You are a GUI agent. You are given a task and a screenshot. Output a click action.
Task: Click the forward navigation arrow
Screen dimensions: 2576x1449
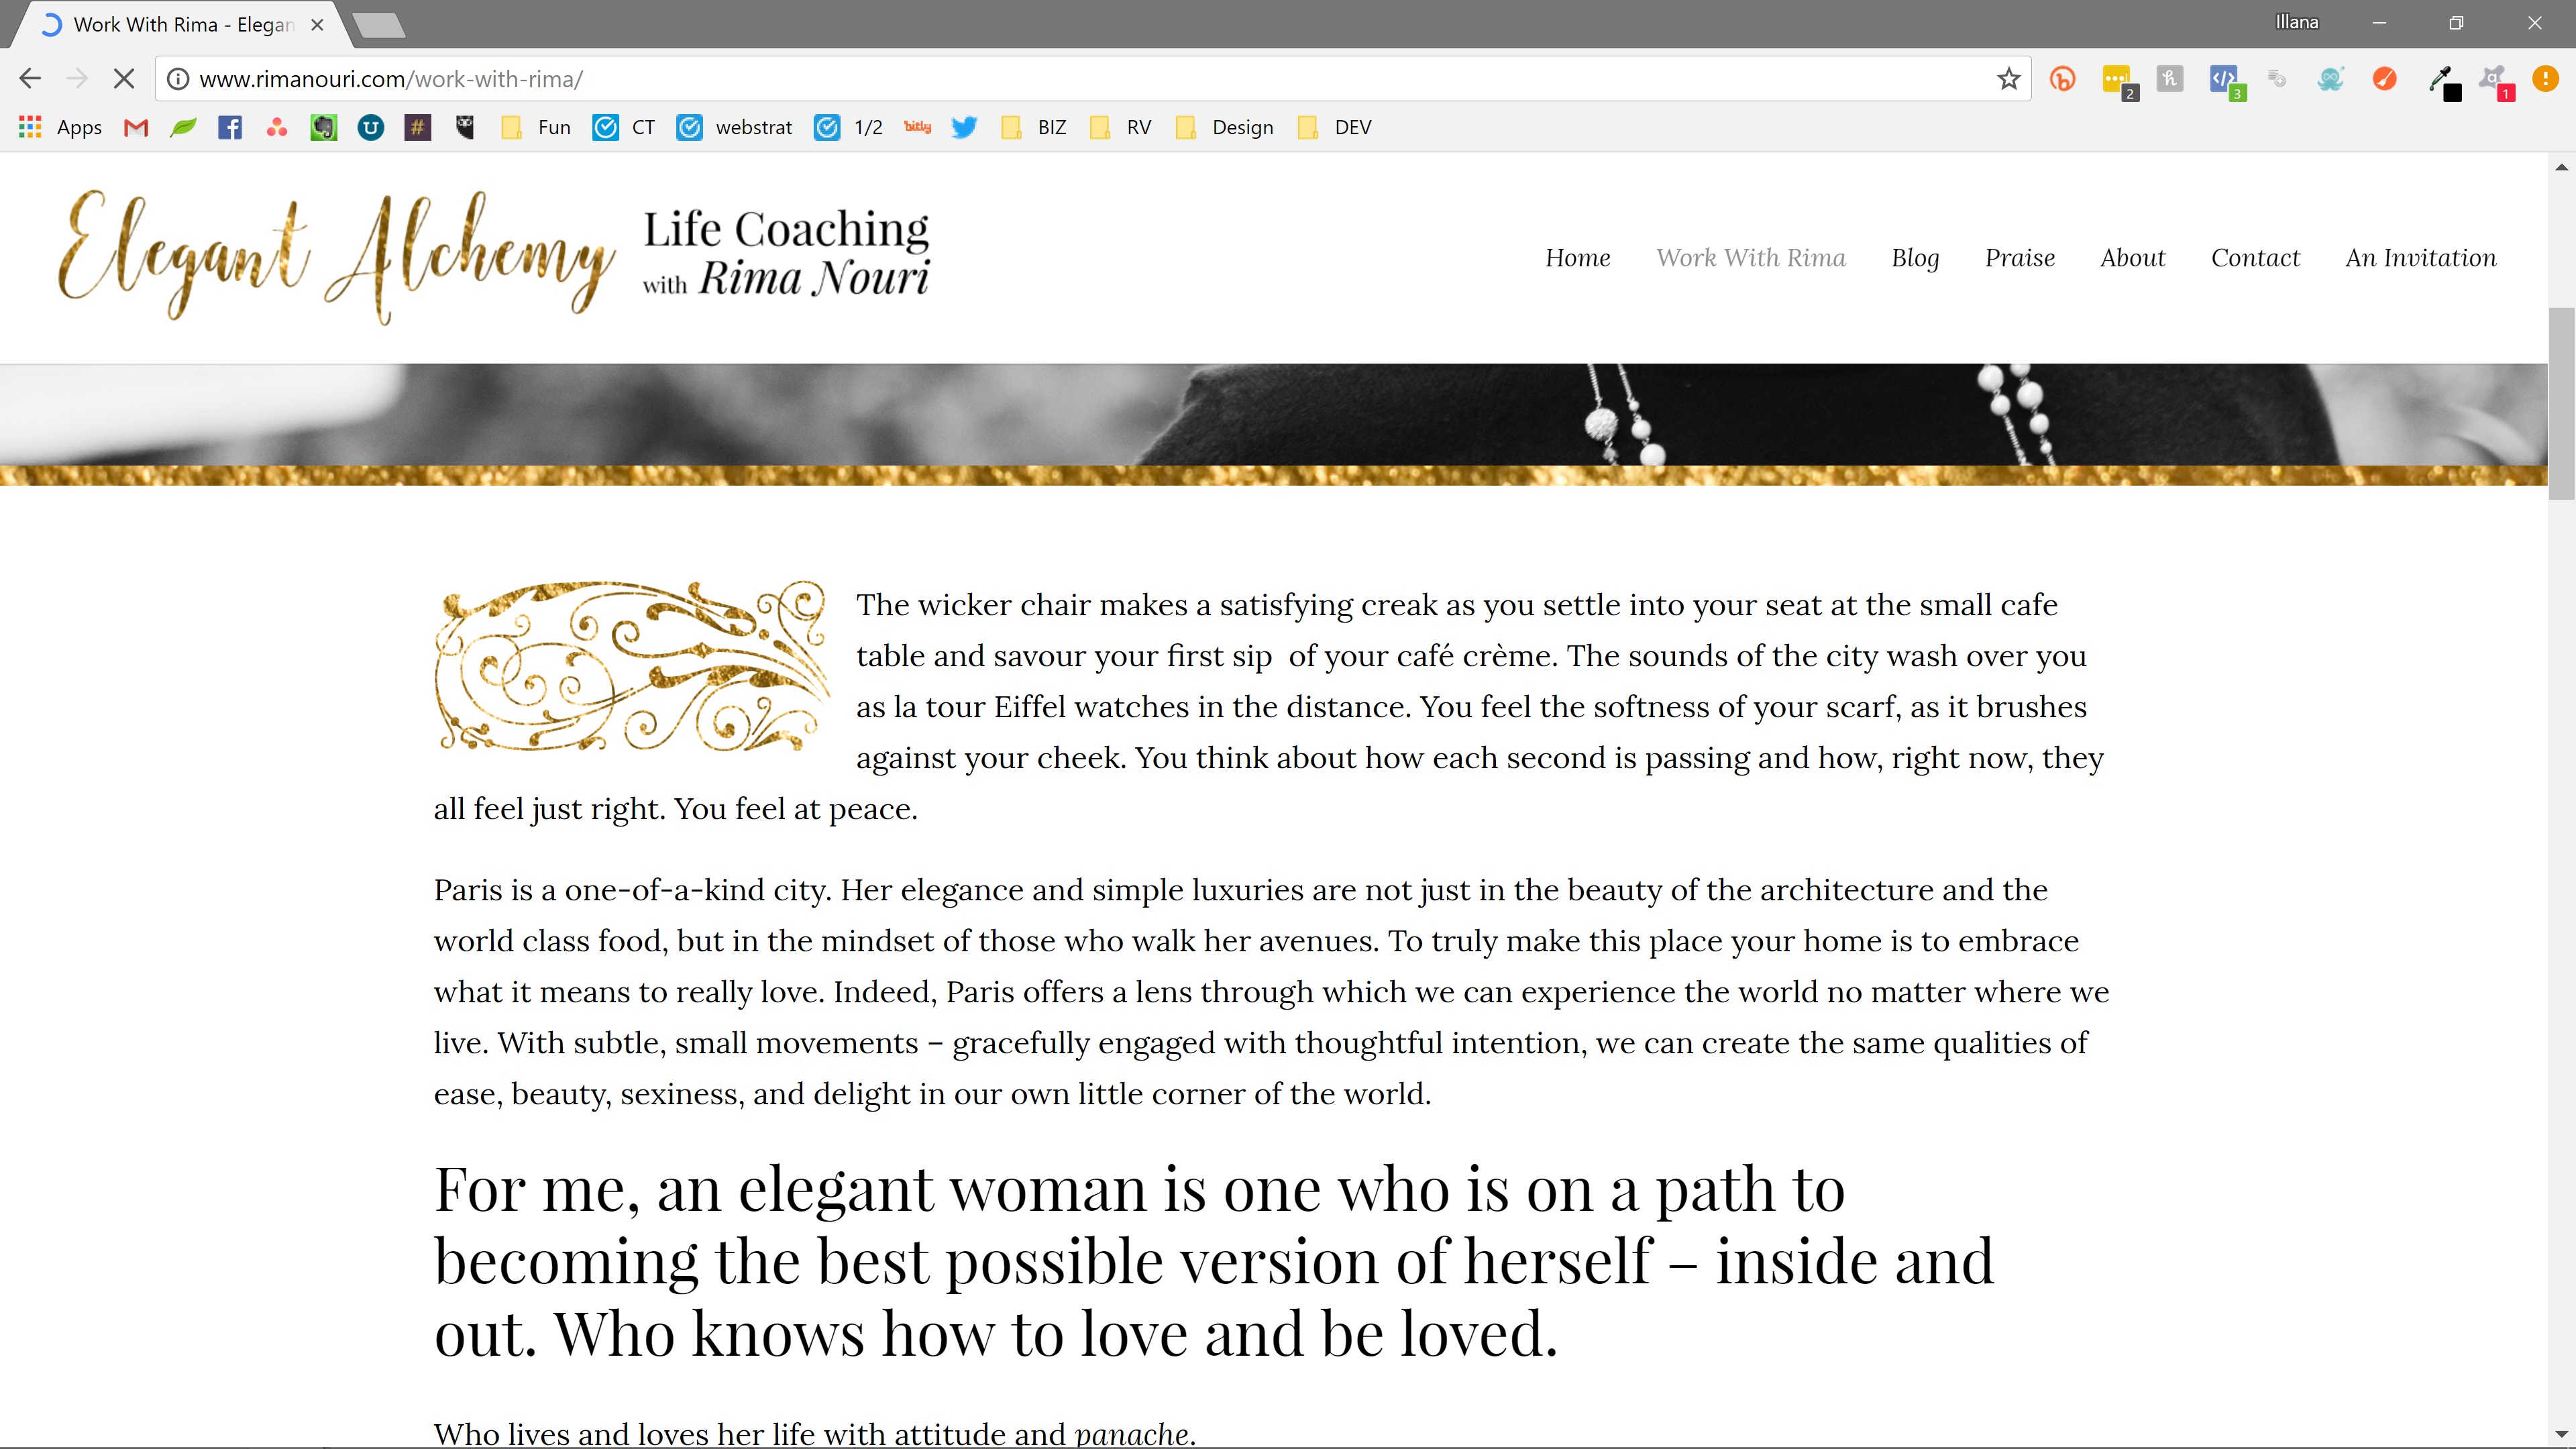pyautogui.click(x=77, y=79)
